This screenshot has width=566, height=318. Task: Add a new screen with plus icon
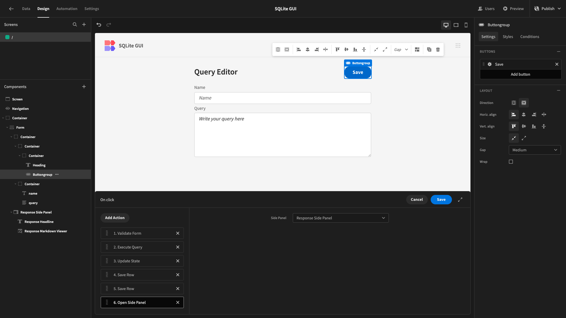pos(84,25)
